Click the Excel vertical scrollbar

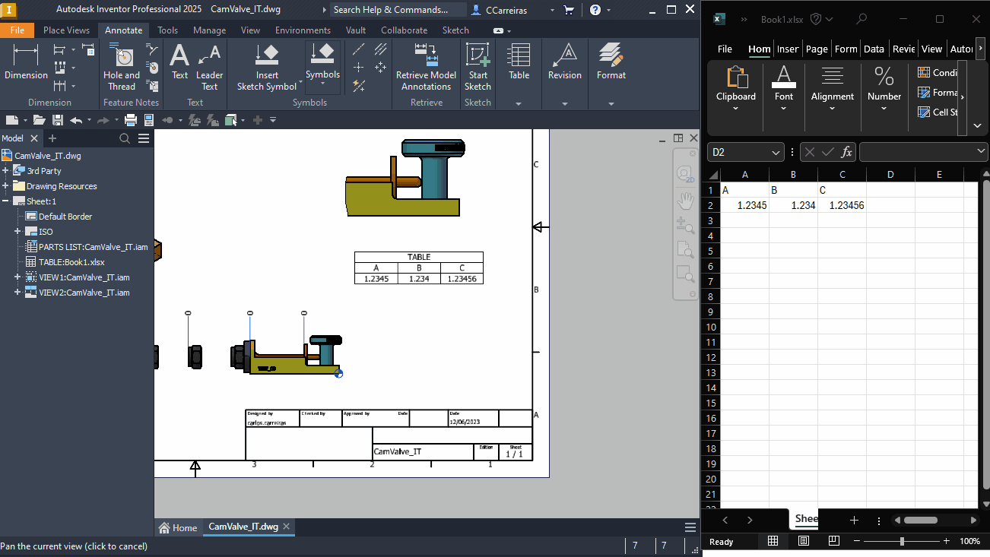[986, 334]
